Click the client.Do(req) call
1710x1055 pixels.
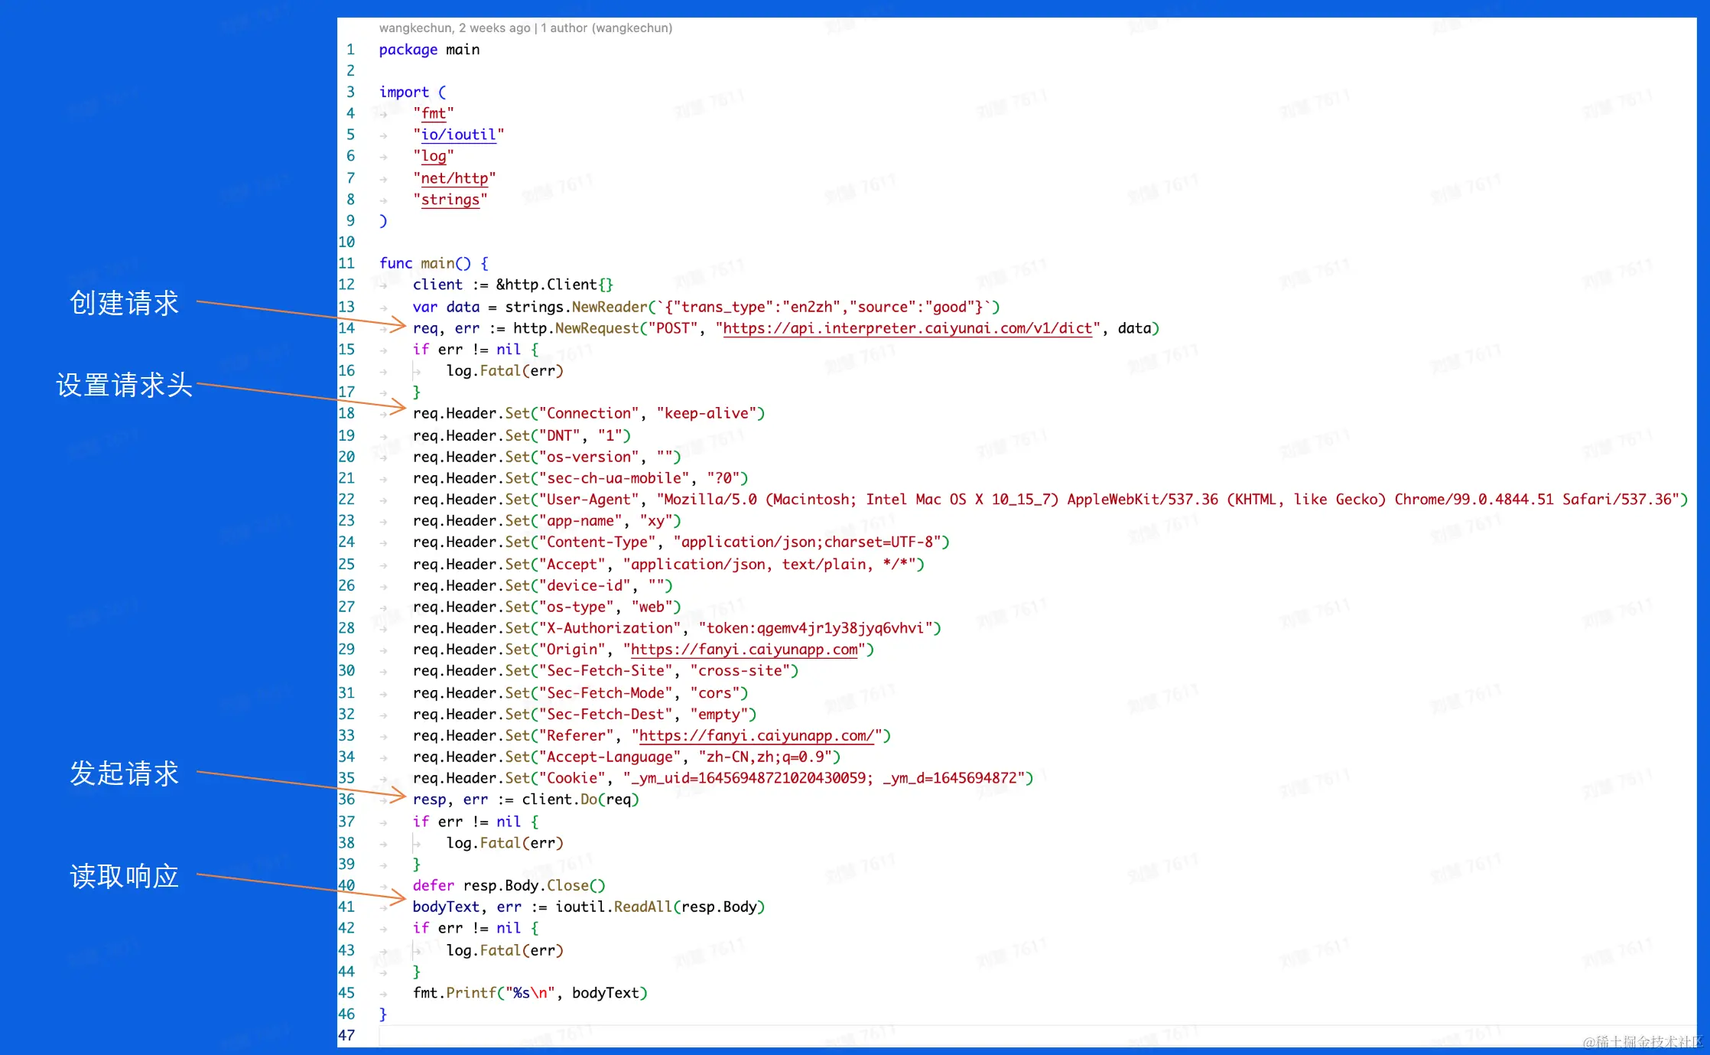tap(580, 799)
